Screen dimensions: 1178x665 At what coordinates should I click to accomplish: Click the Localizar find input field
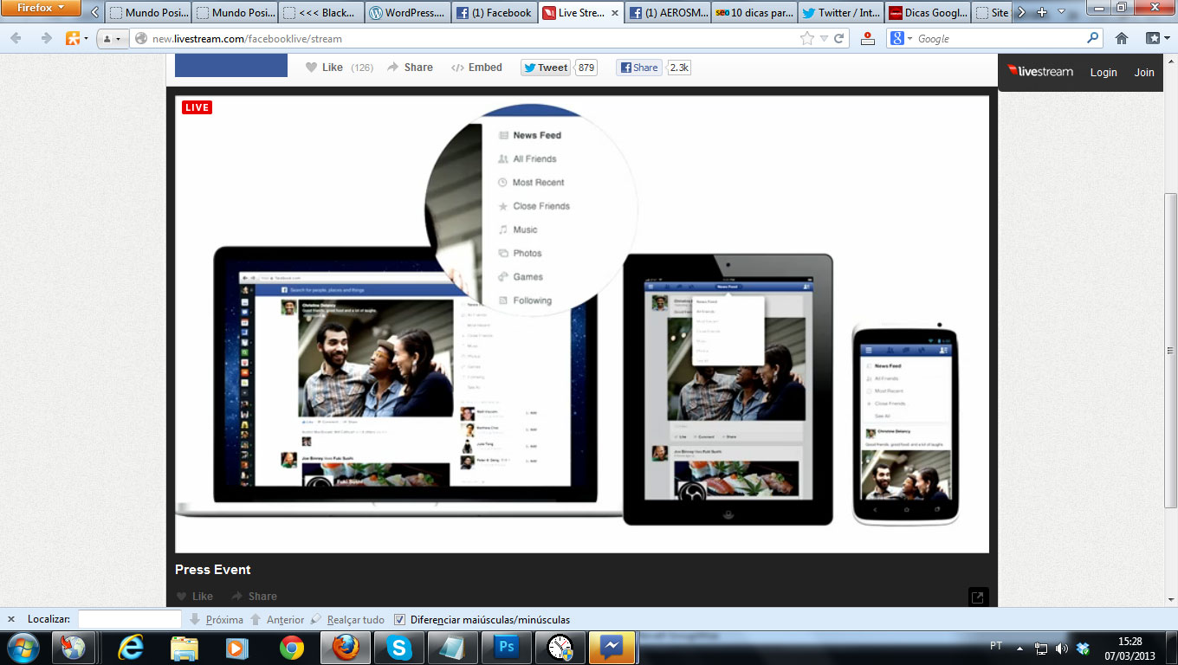click(130, 619)
